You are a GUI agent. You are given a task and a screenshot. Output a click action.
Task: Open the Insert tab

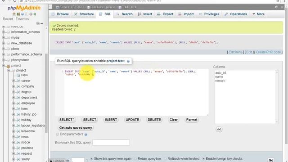click(x=145, y=14)
